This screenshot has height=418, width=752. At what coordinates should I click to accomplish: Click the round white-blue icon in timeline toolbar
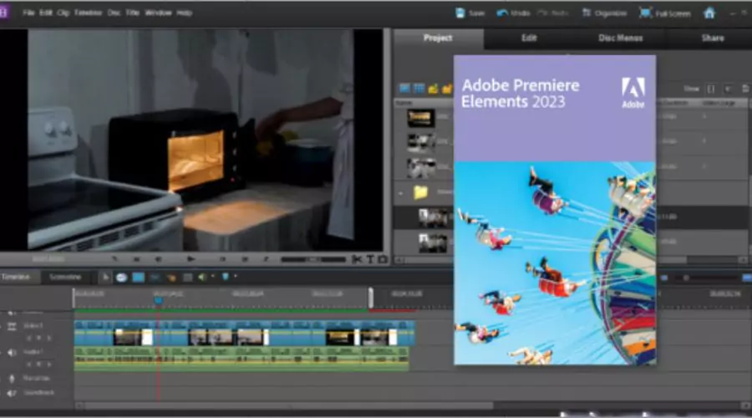(x=121, y=278)
